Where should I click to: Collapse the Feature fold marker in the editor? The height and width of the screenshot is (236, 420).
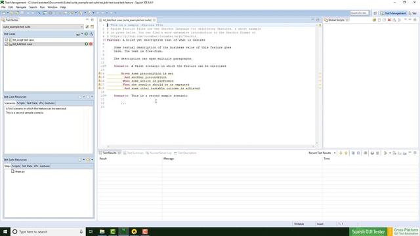pos(105,40)
